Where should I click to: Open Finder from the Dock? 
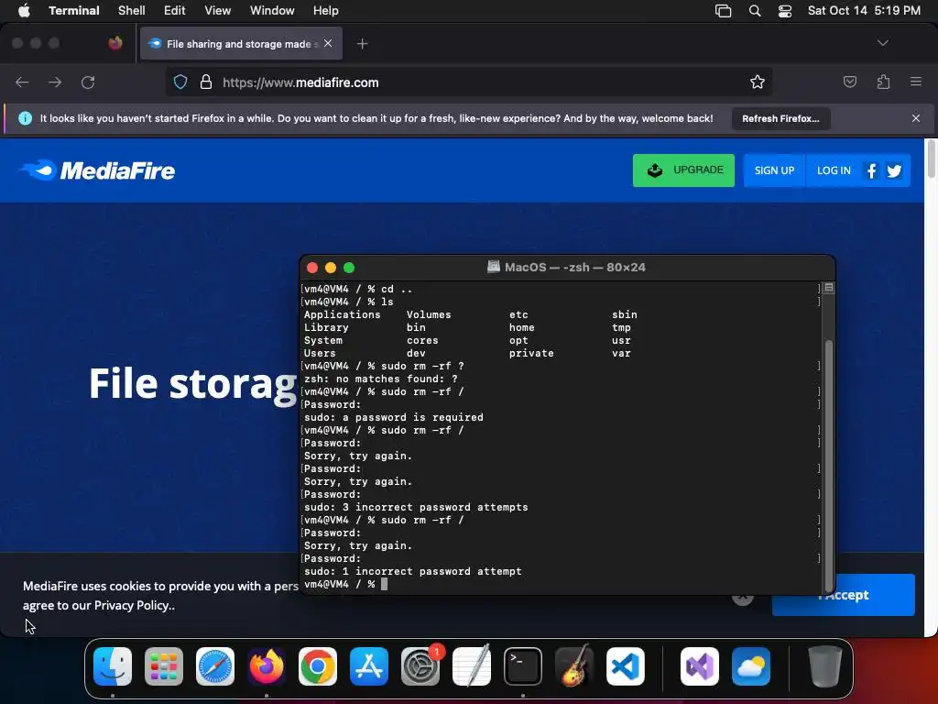(113, 666)
